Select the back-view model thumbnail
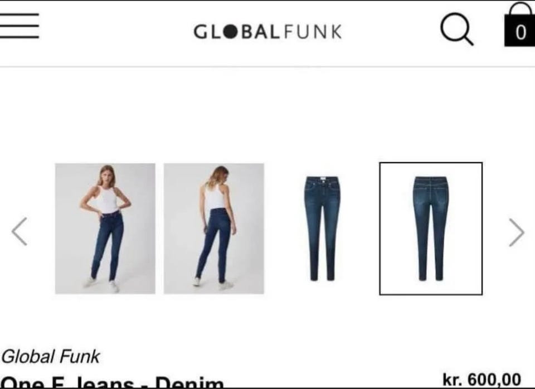535x389 pixels. [213, 228]
